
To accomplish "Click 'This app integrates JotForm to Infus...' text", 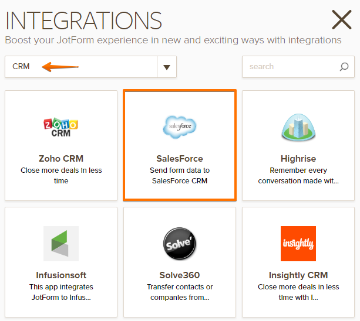I will [x=61, y=292].
